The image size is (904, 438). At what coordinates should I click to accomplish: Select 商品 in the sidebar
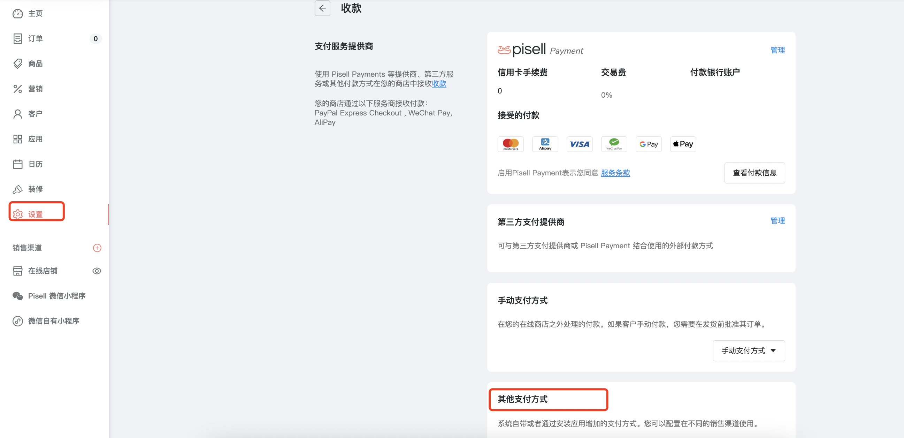(x=36, y=63)
